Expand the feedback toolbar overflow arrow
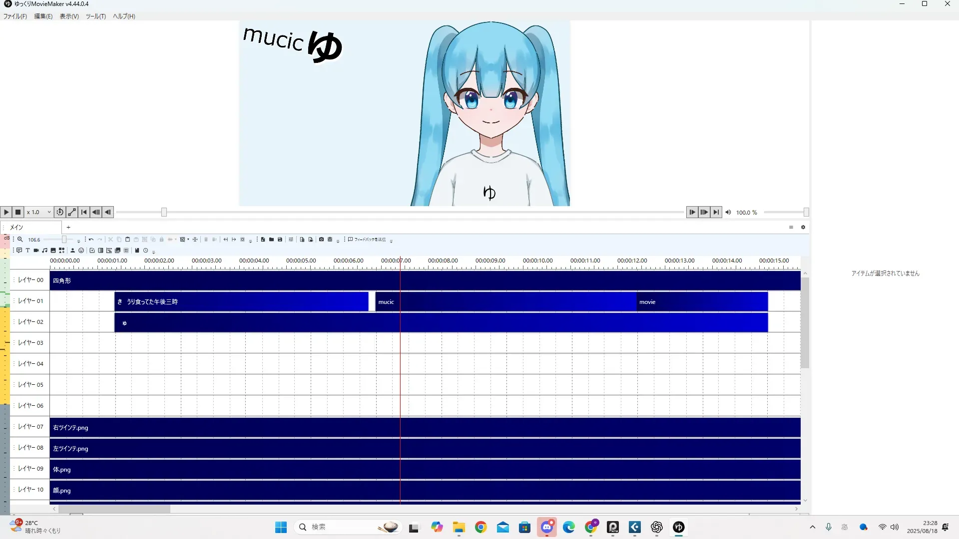This screenshot has height=539, width=959. (x=391, y=241)
